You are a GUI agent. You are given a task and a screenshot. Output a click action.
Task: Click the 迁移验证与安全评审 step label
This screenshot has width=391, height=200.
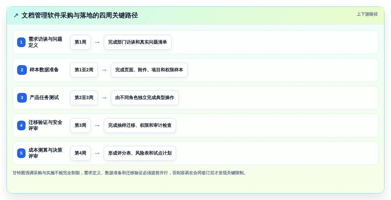45,125
